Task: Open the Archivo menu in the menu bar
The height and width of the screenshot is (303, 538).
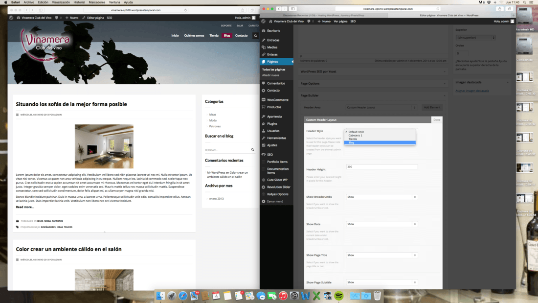Action: [29, 2]
